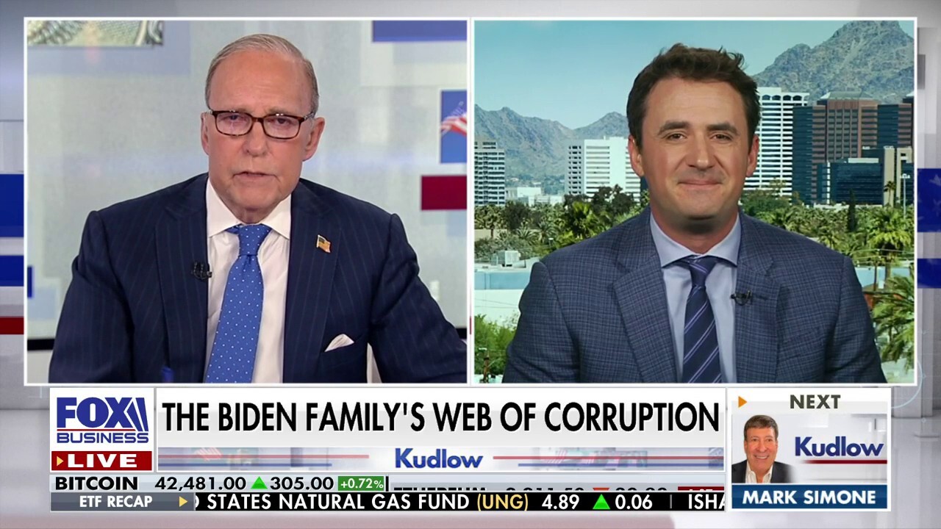Click the Biden Family headline banner
Screen dimensions: 941x529
[440, 417]
